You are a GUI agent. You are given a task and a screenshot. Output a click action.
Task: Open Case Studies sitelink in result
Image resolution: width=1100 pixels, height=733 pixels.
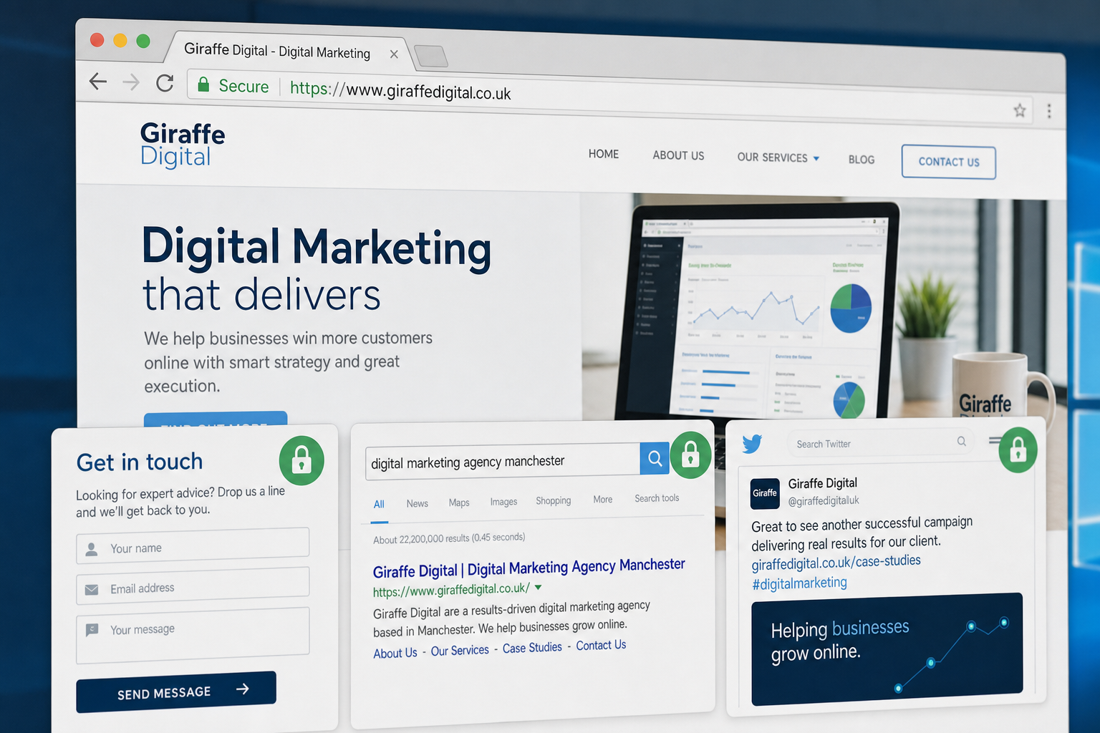tap(532, 647)
